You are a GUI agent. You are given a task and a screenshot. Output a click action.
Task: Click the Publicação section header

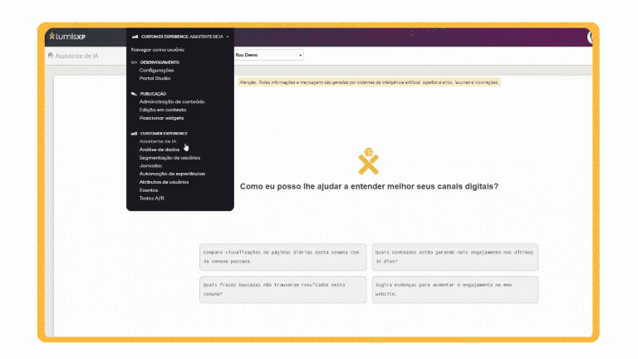[153, 94]
